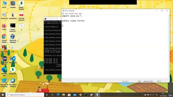Open the View menu in Notepad
This screenshot has height=97, width=173.
(x=76, y=13)
